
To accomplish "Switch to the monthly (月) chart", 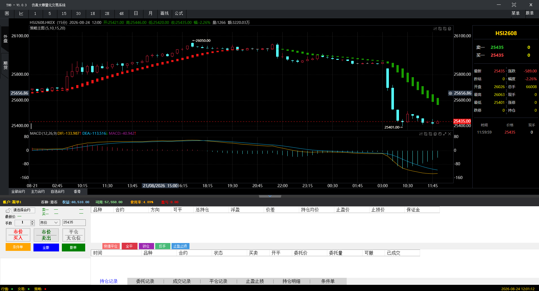I will pyautogui.click(x=150, y=13).
